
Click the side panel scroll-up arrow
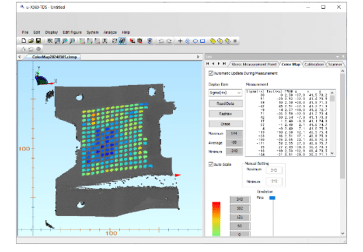[x=343, y=71]
